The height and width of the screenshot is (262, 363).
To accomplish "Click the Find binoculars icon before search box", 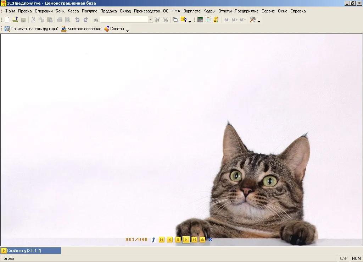I will pos(96,20).
